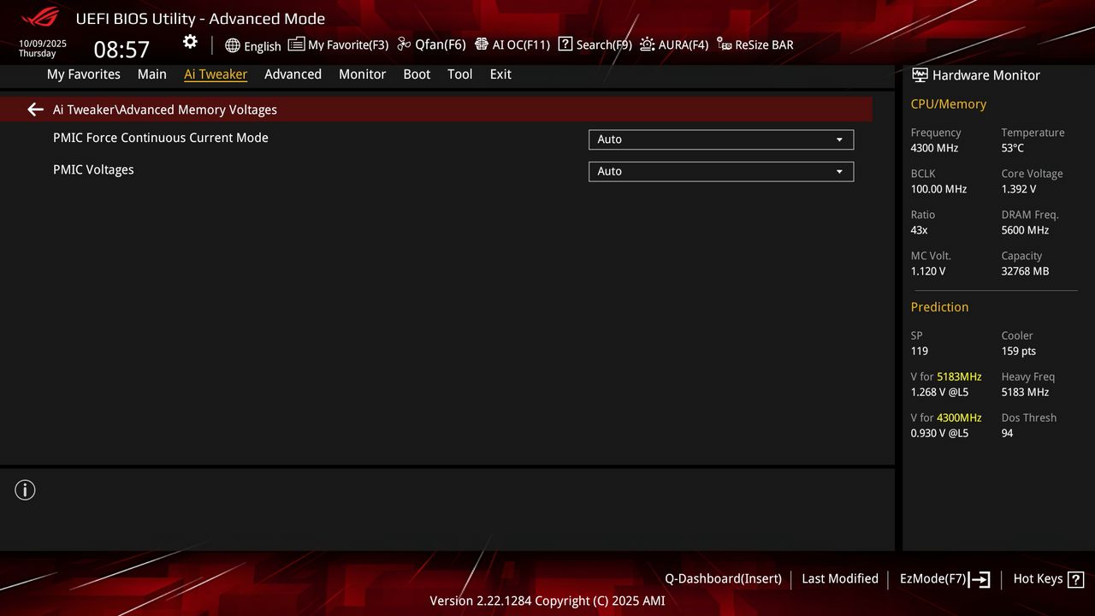Switch to the Boot tab
This screenshot has width=1095, height=616.
pyautogui.click(x=417, y=74)
